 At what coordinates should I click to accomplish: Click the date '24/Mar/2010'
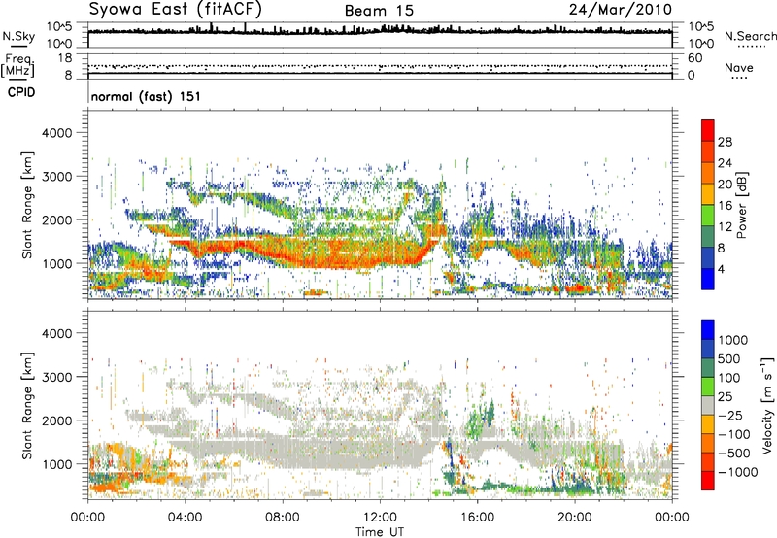(620, 10)
